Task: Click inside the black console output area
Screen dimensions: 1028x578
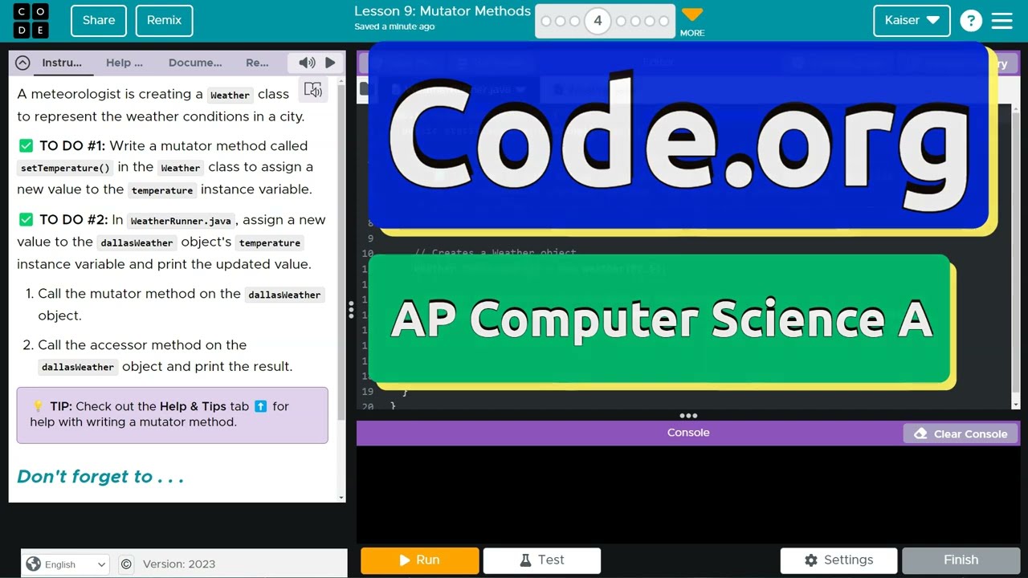Action: [688, 494]
